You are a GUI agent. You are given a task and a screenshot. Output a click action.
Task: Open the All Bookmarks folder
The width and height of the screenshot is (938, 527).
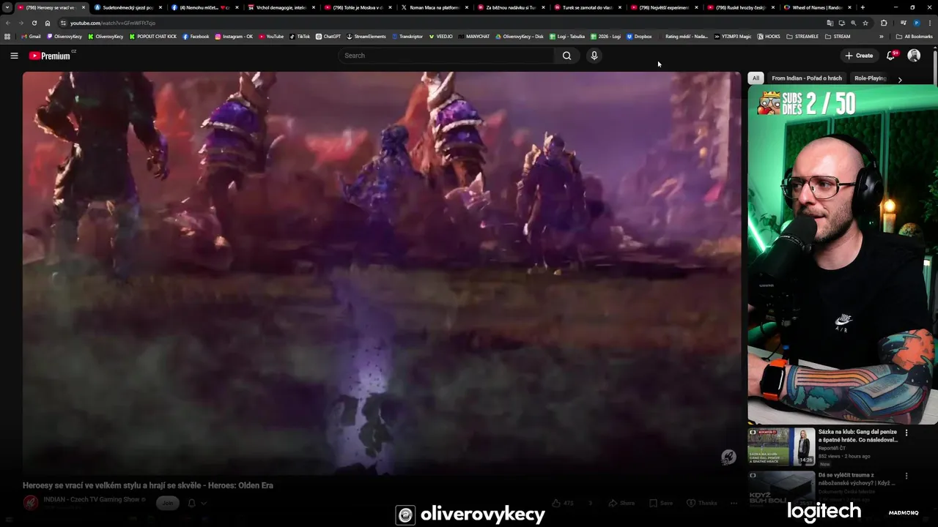point(914,37)
